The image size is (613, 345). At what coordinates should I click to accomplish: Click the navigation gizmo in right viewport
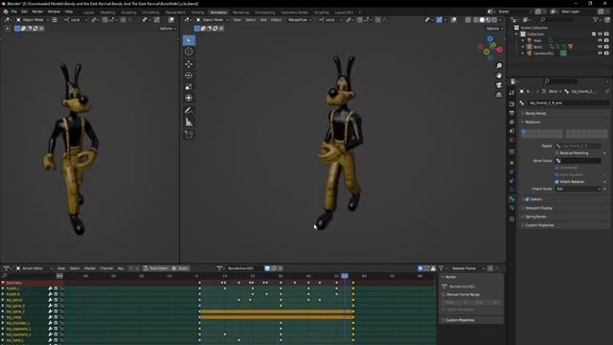[490, 48]
